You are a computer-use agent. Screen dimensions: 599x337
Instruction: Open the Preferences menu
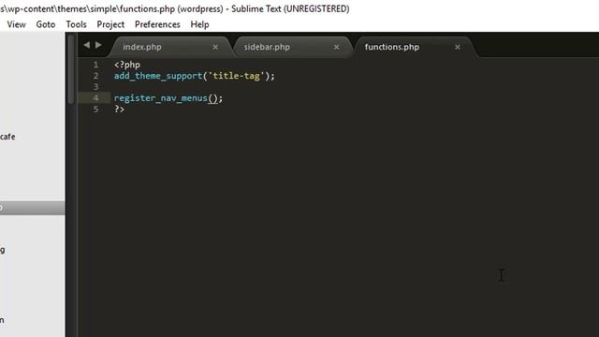157,24
